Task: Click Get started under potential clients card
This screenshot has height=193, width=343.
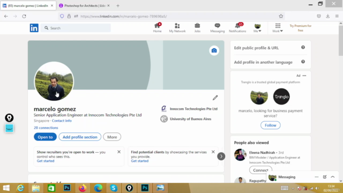Action: [x=139, y=161]
